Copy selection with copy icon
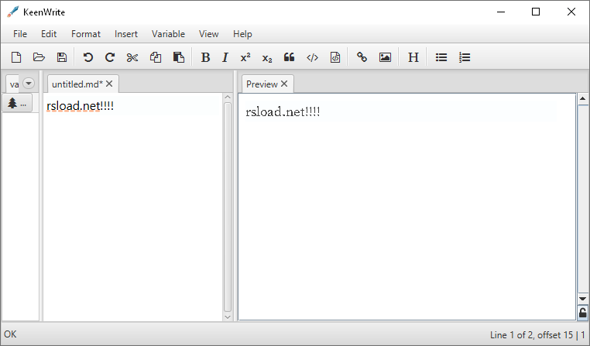Viewport: 590px width, 346px height. tap(156, 57)
